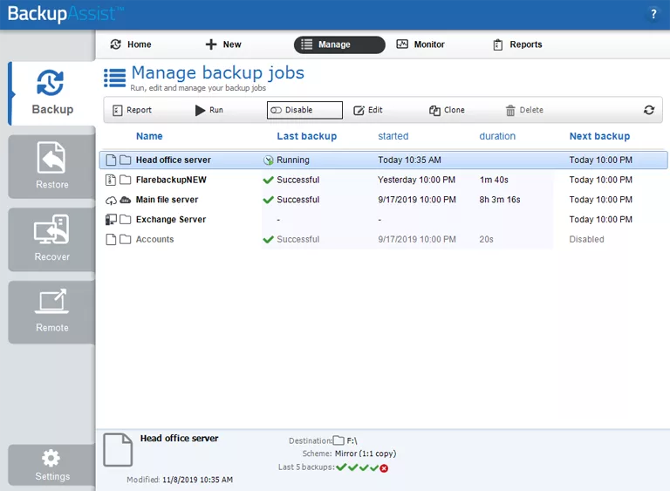Toggle Disable for the selected job
The image size is (670, 491).
coord(304,110)
